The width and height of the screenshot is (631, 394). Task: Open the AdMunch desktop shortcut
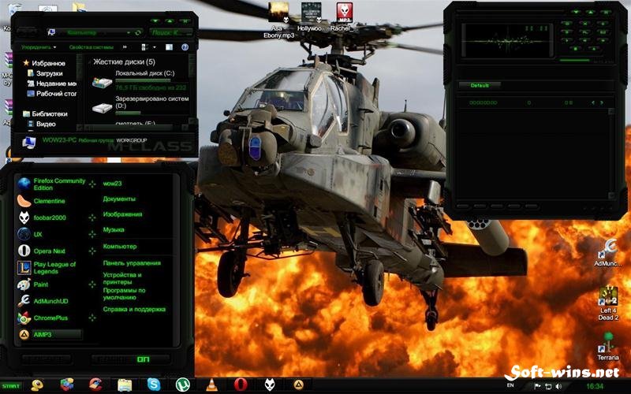pos(607,252)
